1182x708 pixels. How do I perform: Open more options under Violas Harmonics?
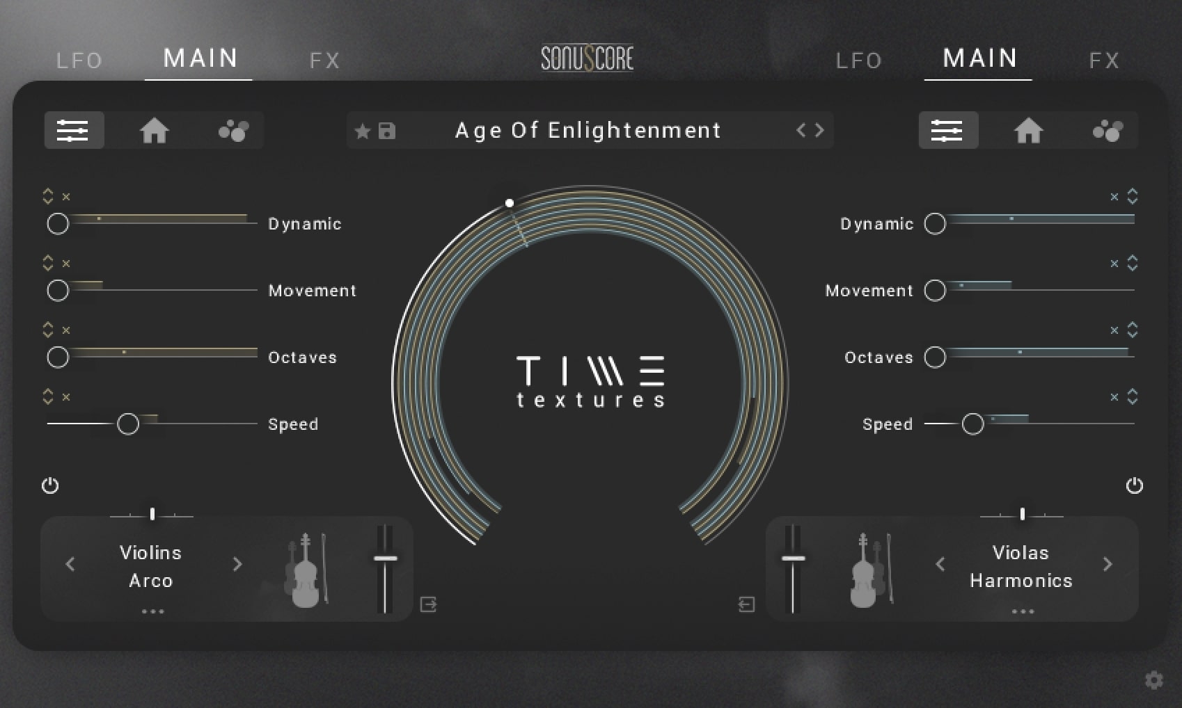[x=1023, y=612]
